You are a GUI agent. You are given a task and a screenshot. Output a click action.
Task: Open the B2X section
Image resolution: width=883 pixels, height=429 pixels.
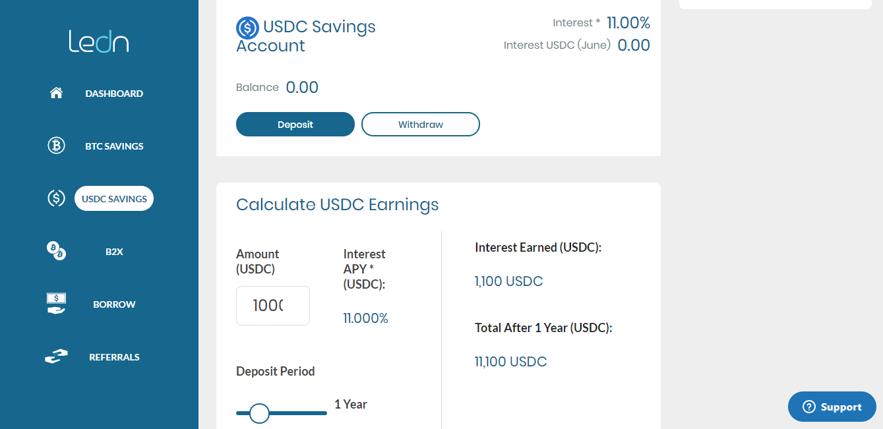[114, 252]
